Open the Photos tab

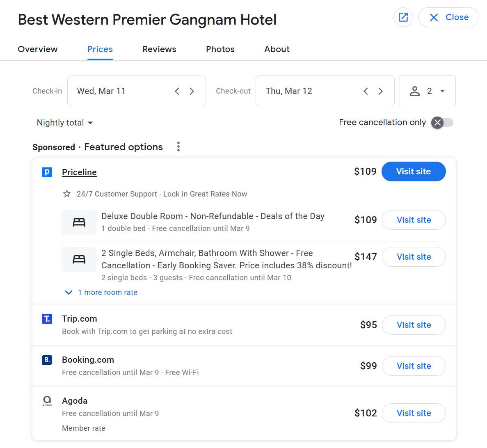(x=220, y=49)
